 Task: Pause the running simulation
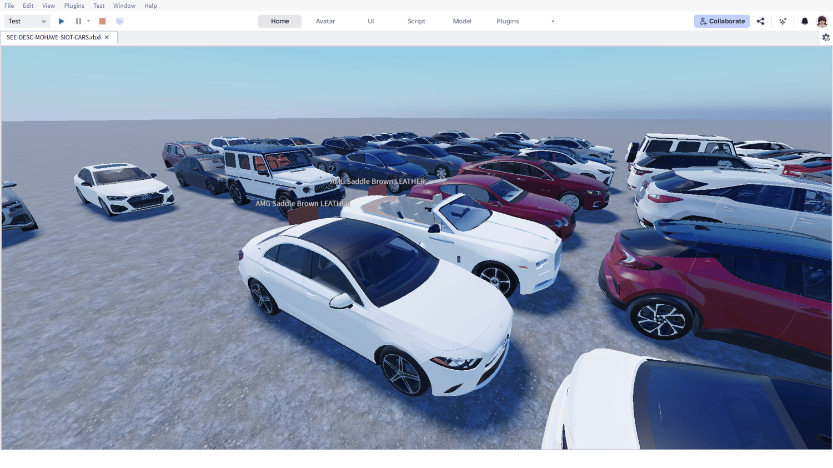78,21
